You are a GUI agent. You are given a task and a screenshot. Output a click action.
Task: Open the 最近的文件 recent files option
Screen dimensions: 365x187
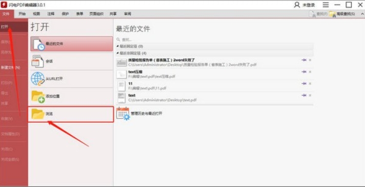point(71,43)
